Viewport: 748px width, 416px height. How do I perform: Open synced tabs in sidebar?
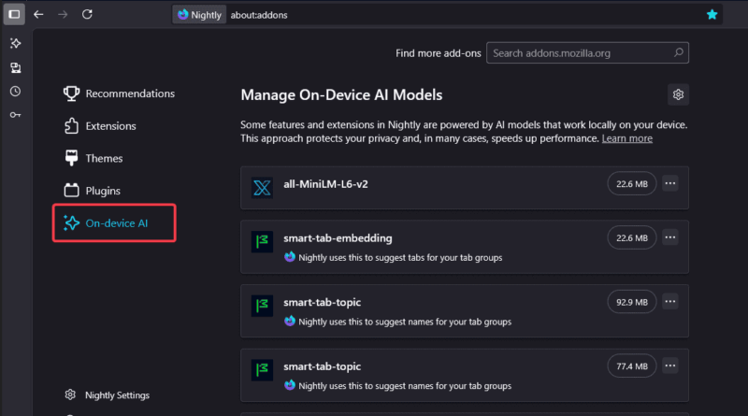coord(15,67)
